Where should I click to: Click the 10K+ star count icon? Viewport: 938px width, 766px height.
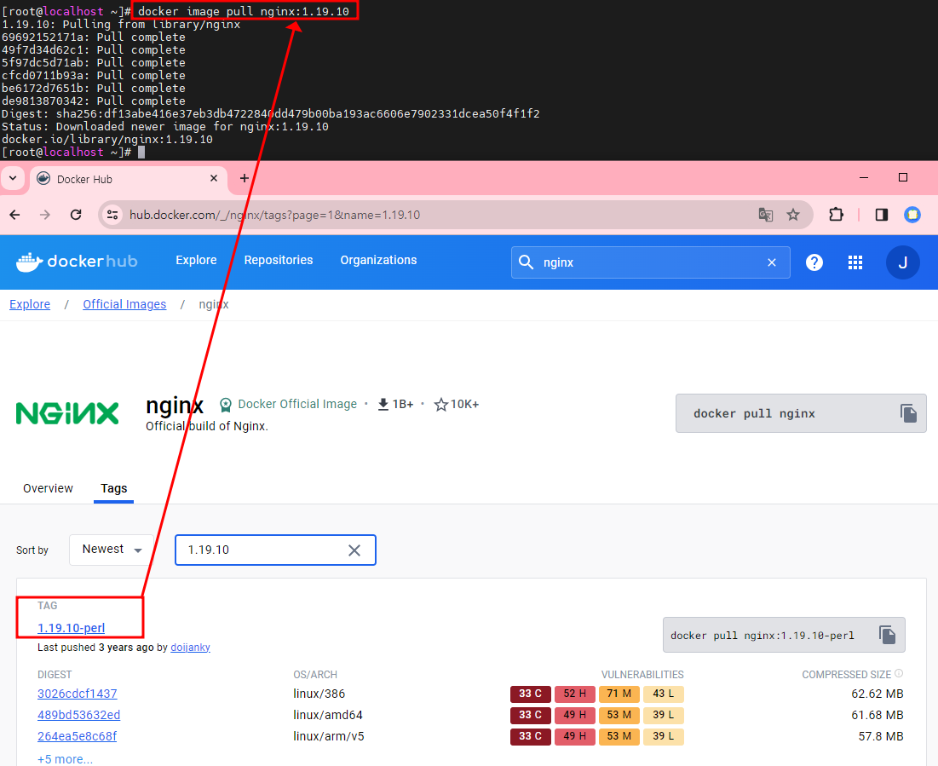pyautogui.click(x=440, y=405)
